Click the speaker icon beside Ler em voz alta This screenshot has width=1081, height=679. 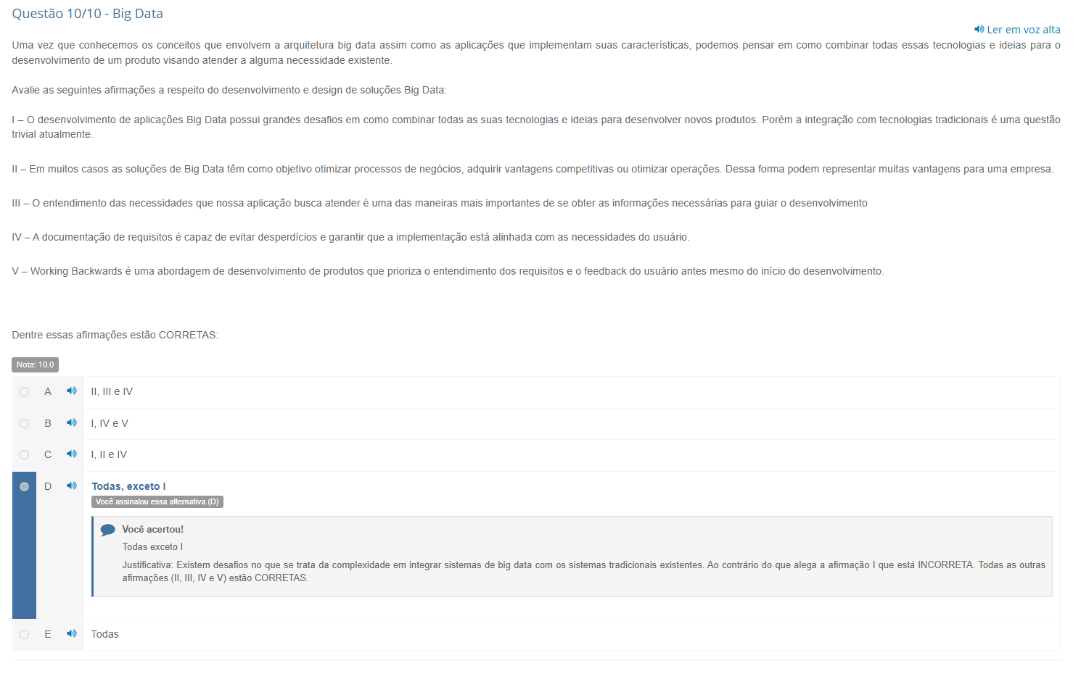pos(979,30)
